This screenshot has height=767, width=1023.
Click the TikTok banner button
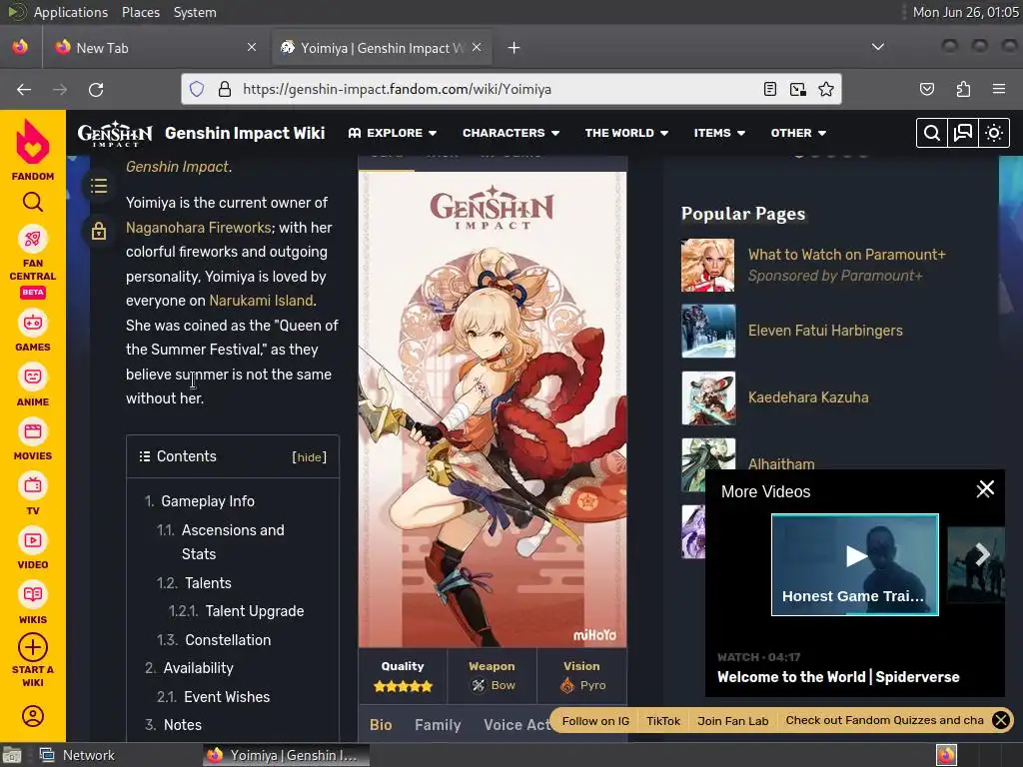(x=663, y=721)
